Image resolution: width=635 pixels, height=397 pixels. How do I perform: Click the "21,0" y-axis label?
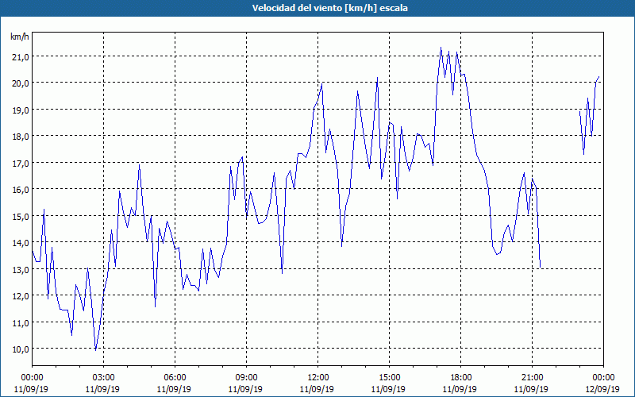21,57
